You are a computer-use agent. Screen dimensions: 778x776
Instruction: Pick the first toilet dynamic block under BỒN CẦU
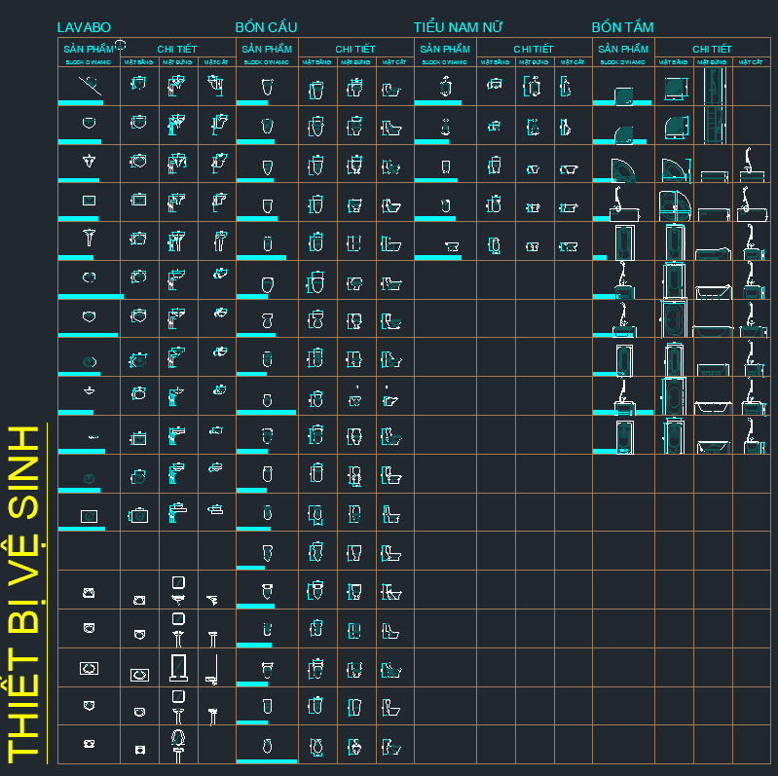pos(267,88)
